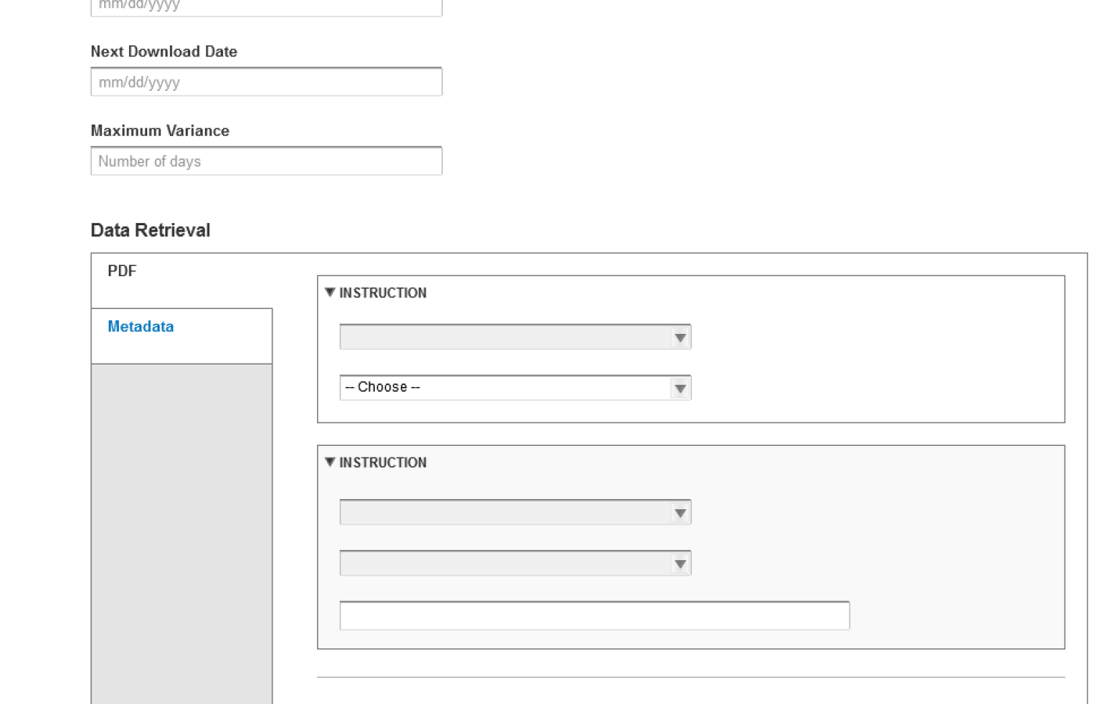The height and width of the screenshot is (704, 1096).
Task: Click the Next Download Date field
Action: click(x=266, y=81)
